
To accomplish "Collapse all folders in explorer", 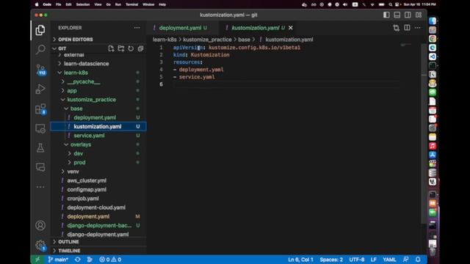I will pos(140,48).
